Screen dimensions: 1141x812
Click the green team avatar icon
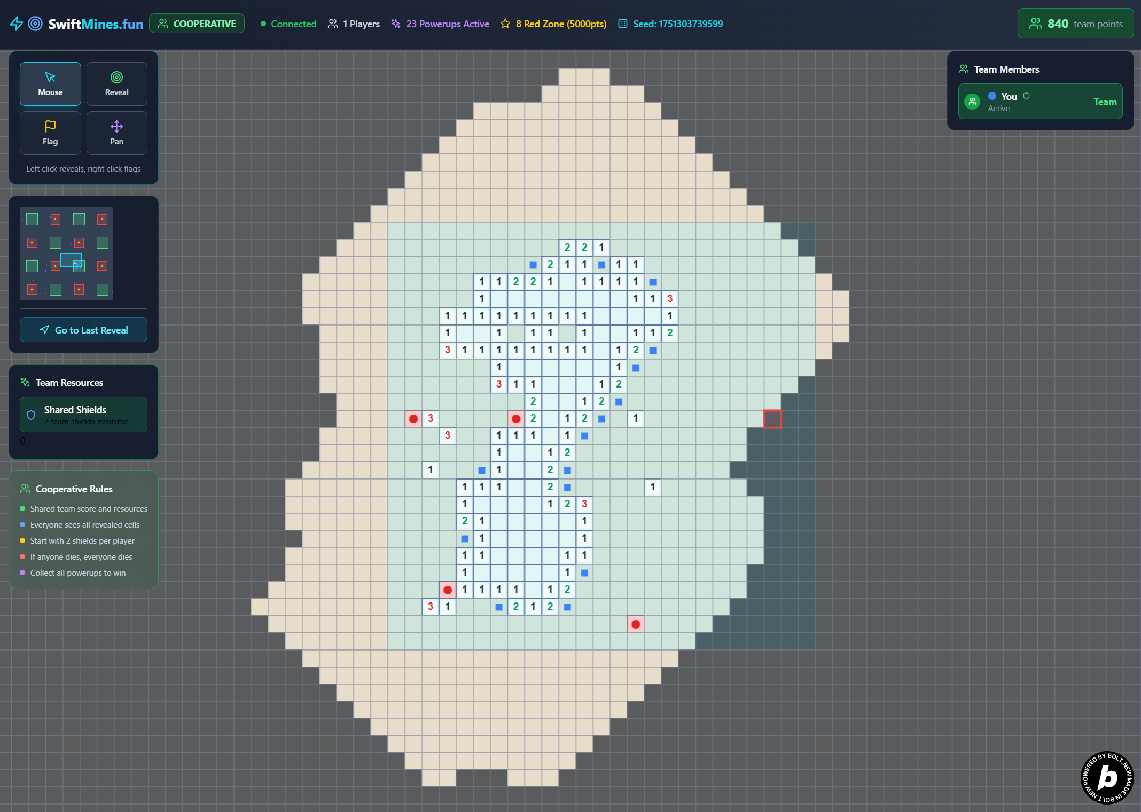(972, 102)
